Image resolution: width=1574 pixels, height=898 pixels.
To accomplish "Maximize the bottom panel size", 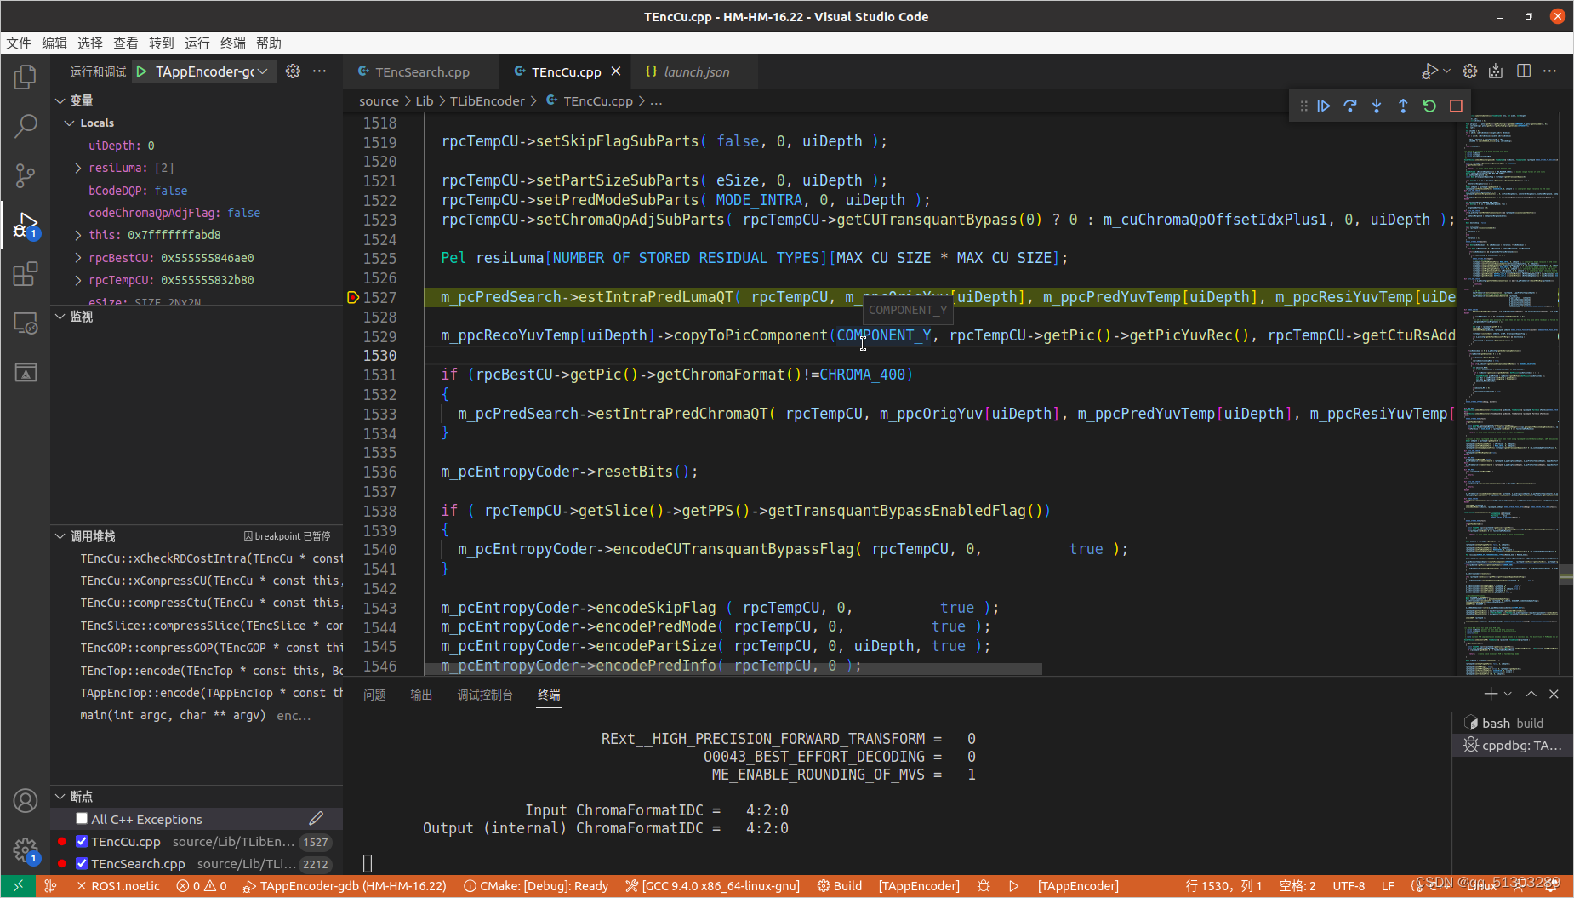I will (x=1531, y=694).
